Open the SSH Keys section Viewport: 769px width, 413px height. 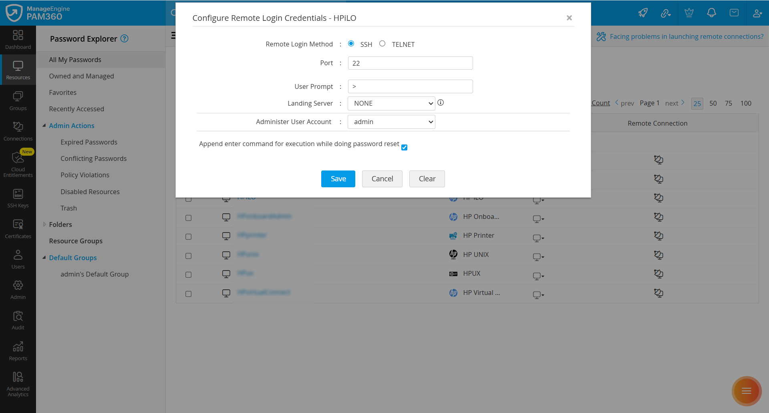pyautogui.click(x=18, y=198)
